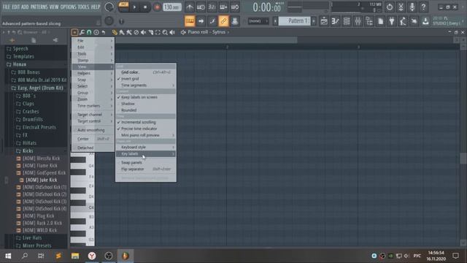Viewport: 467px width, 263px height.
Task: Open the audio recording microphone icon
Action: tap(412, 7)
